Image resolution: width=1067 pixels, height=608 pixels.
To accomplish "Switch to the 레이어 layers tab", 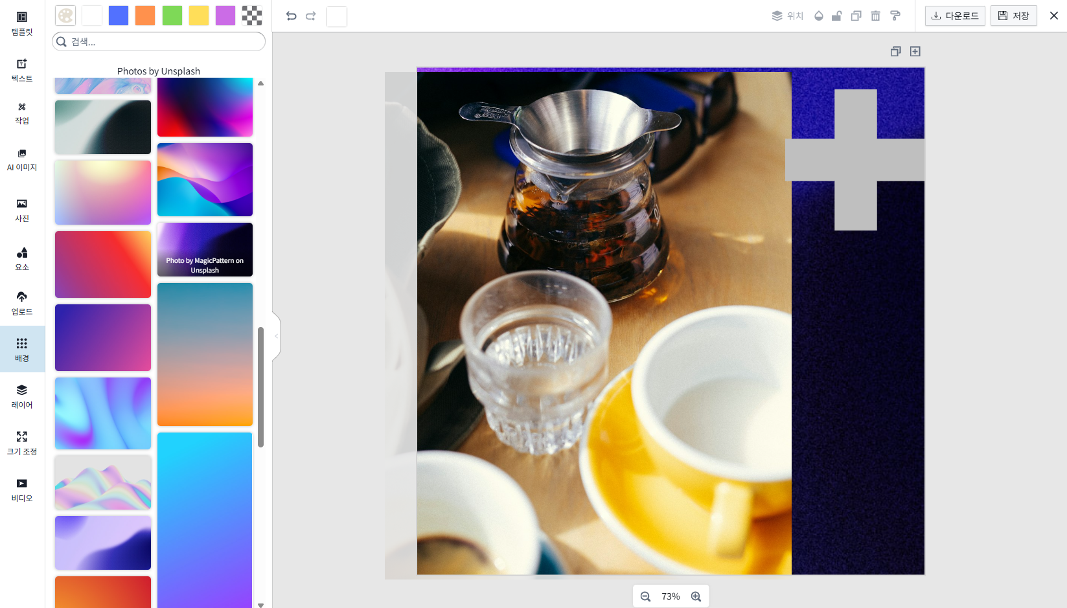I will point(22,396).
